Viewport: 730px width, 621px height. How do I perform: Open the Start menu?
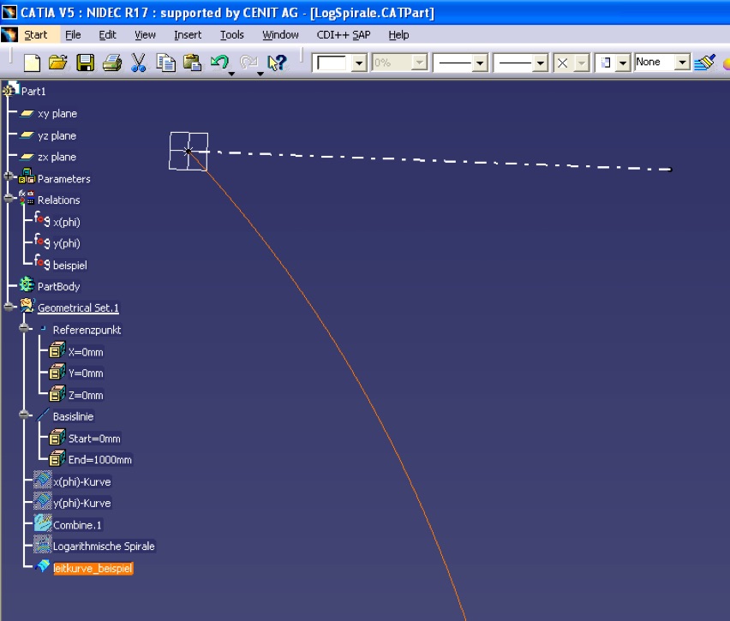pyautogui.click(x=35, y=34)
